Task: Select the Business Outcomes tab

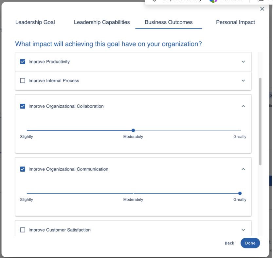Action: 169,22
